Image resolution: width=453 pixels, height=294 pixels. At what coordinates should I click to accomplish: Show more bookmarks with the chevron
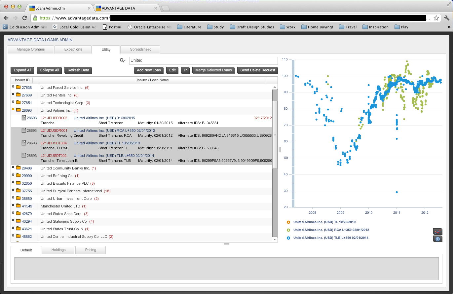(x=449, y=27)
